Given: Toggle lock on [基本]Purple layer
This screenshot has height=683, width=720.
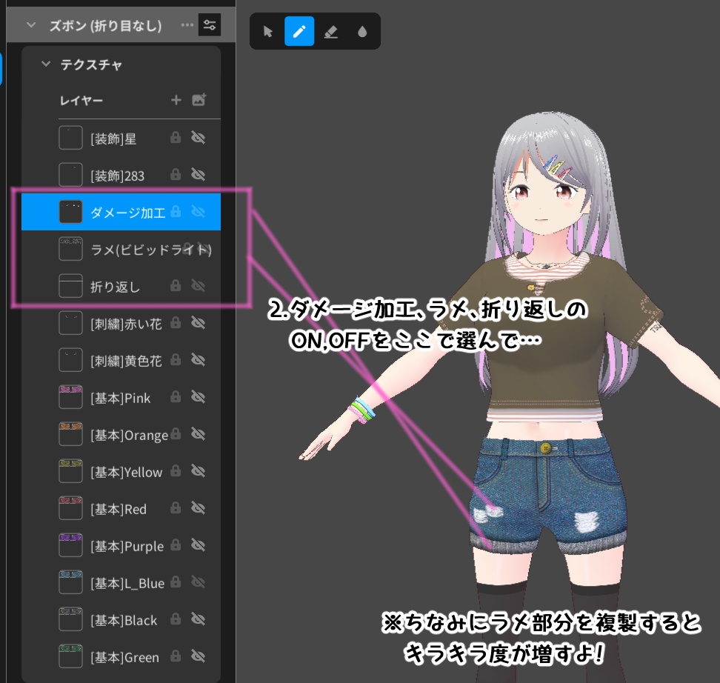Looking at the screenshot, I should tap(176, 546).
